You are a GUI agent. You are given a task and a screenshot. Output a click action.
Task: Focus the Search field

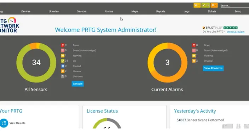(234, 6)
